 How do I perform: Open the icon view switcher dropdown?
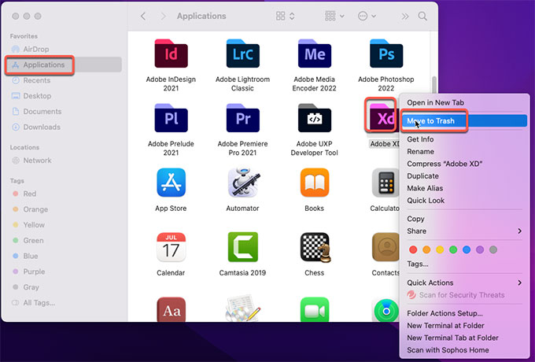(286, 16)
